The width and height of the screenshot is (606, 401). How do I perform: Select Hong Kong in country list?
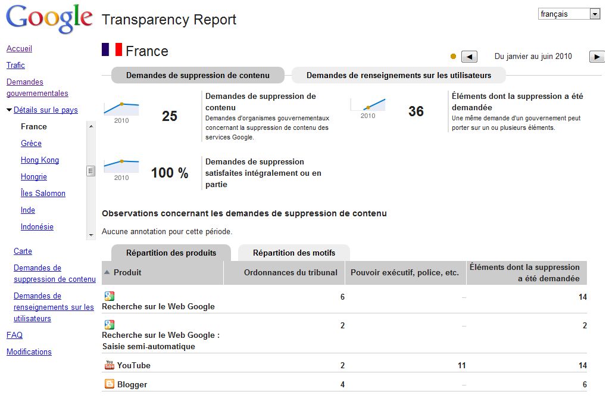click(x=40, y=160)
